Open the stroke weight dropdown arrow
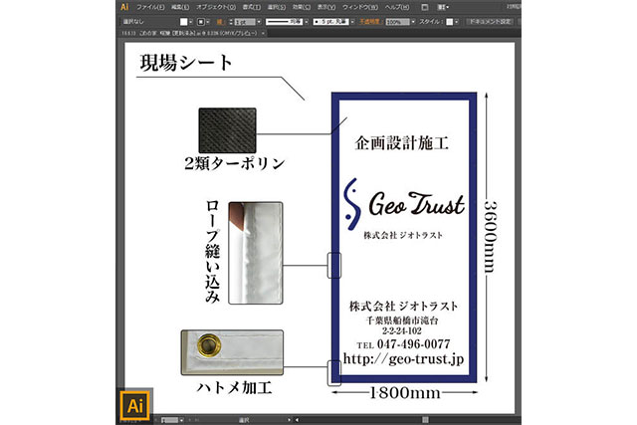Screen dimensions: 637x425 [259, 22]
